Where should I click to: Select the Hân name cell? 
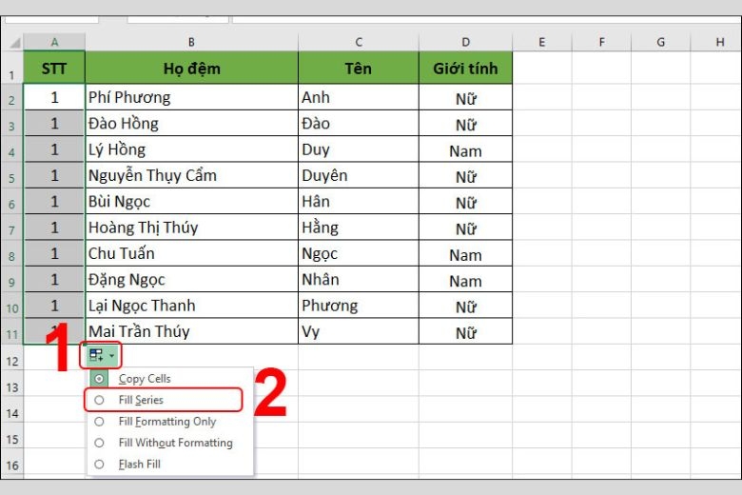point(359,201)
